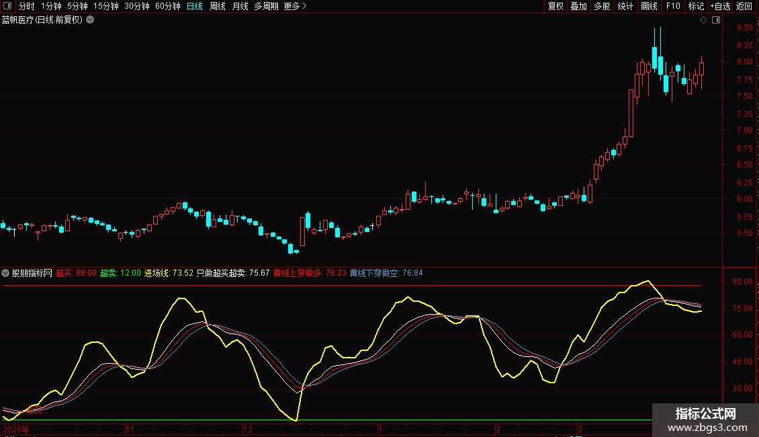Viewport: 759px width, 437px height.
Task: Click the 复权 adjustment button
Action: coord(555,6)
